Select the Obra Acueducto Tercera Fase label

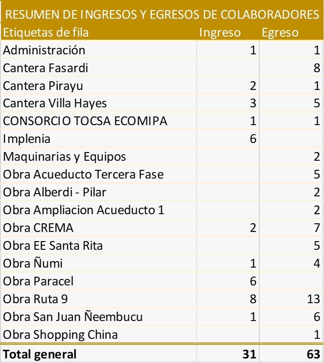pos(83,174)
